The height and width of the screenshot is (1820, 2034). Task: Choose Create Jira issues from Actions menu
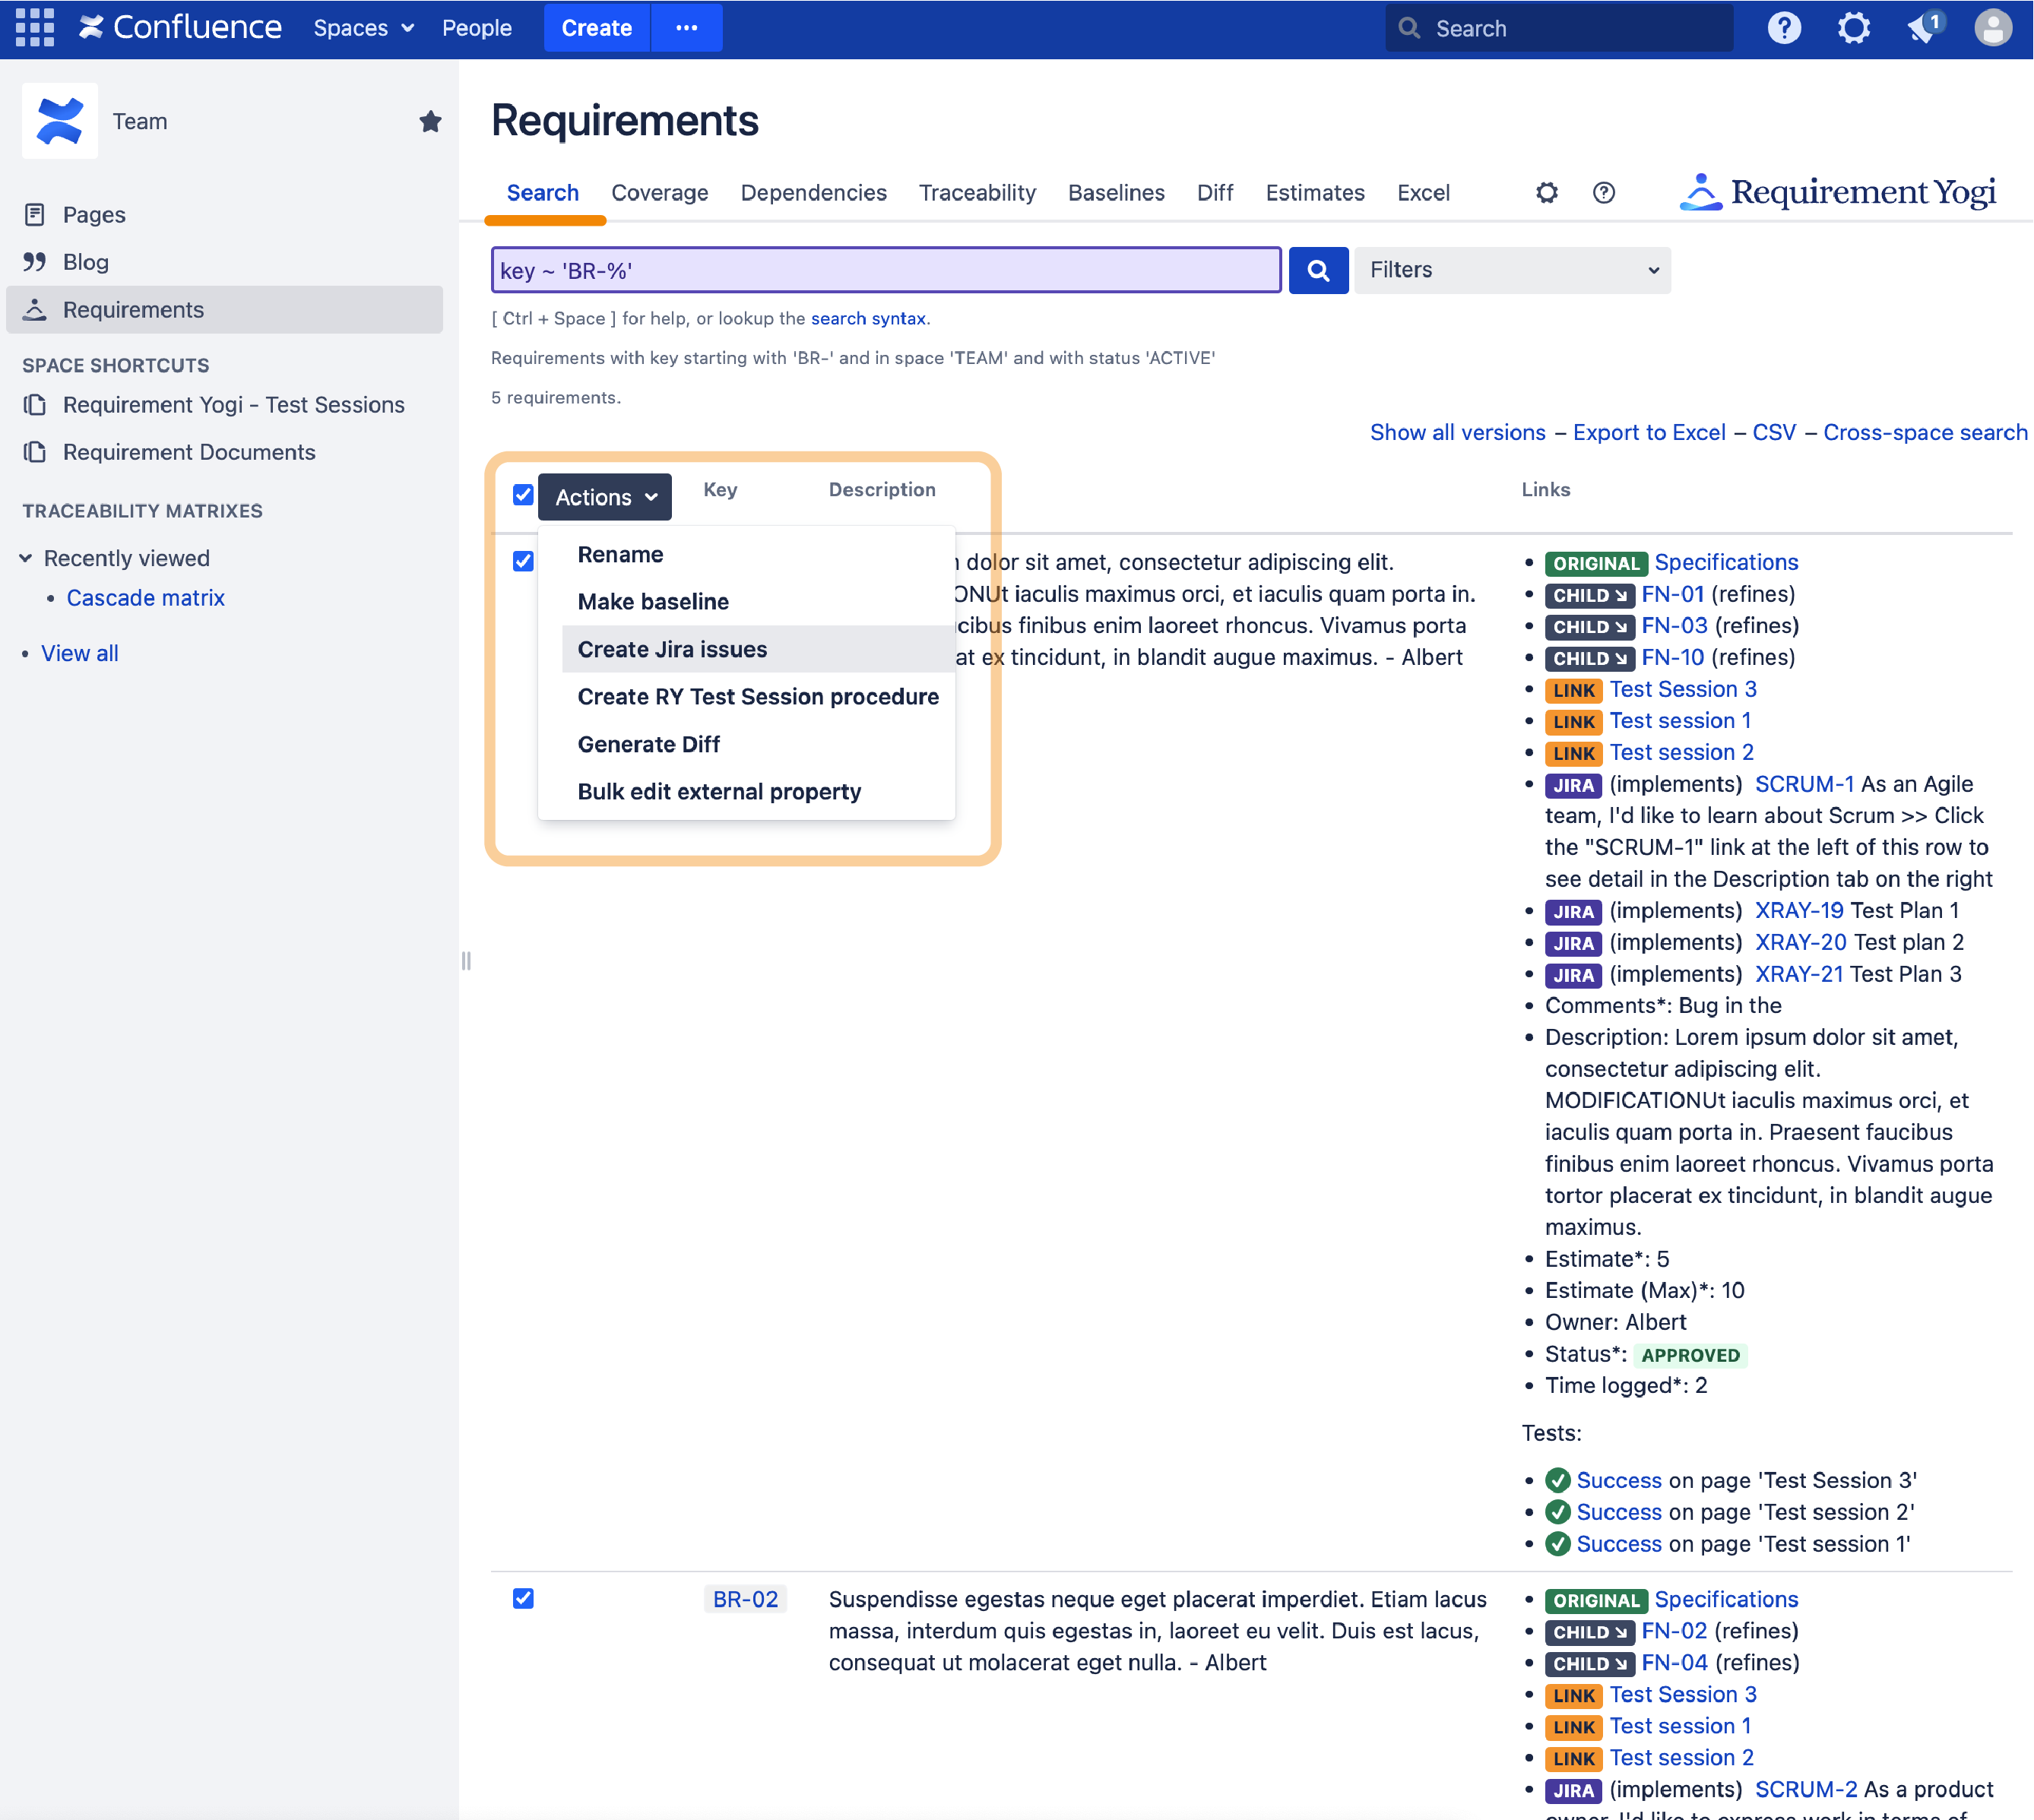pos(672,649)
